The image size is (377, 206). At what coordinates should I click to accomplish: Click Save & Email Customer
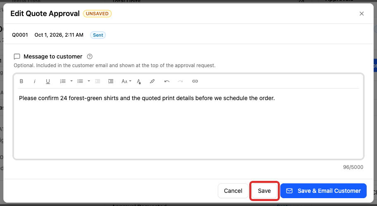tap(323, 191)
